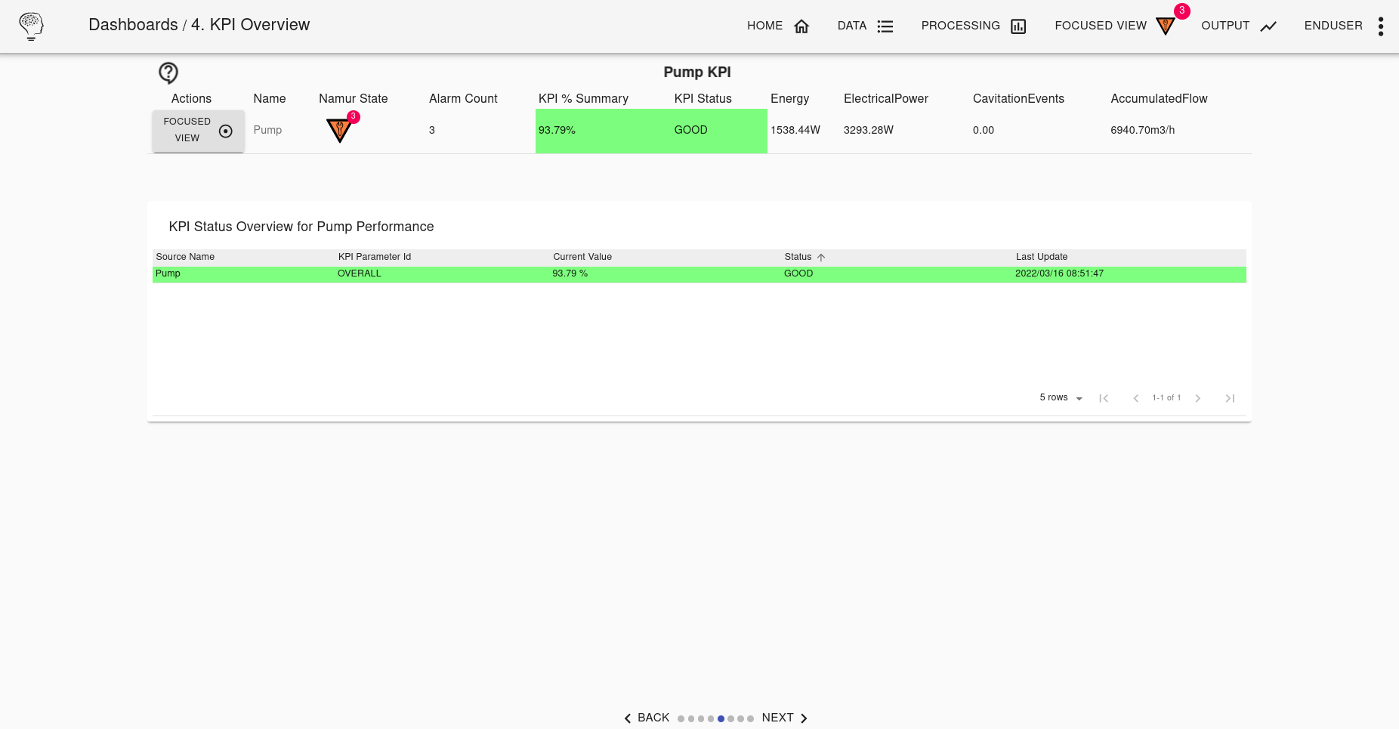Click the target icon in Focused View button
This screenshot has height=729, width=1399.
225,131
